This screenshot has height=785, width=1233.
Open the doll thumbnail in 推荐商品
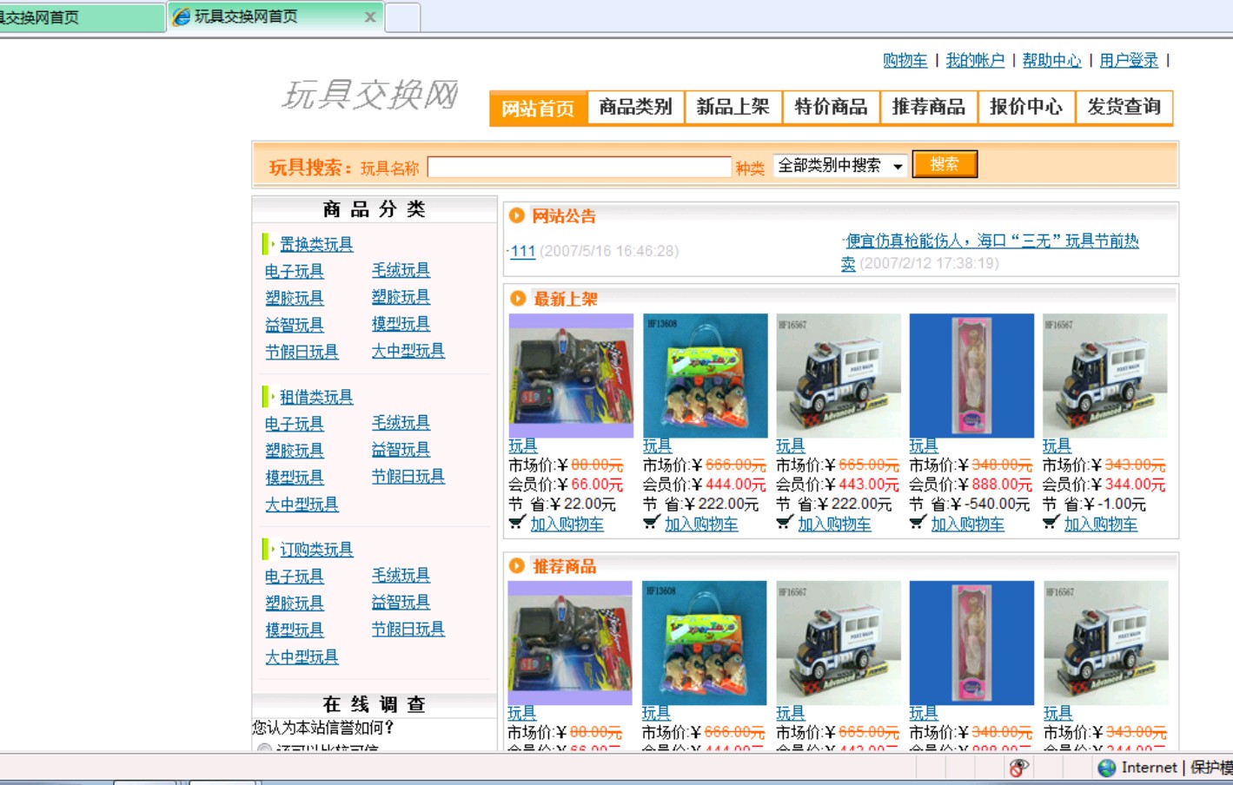[x=971, y=643]
